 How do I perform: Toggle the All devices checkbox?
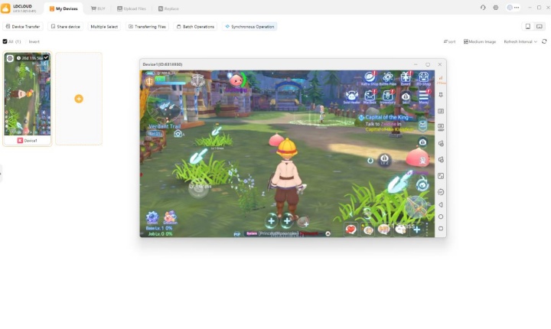pyautogui.click(x=5, y=41)
